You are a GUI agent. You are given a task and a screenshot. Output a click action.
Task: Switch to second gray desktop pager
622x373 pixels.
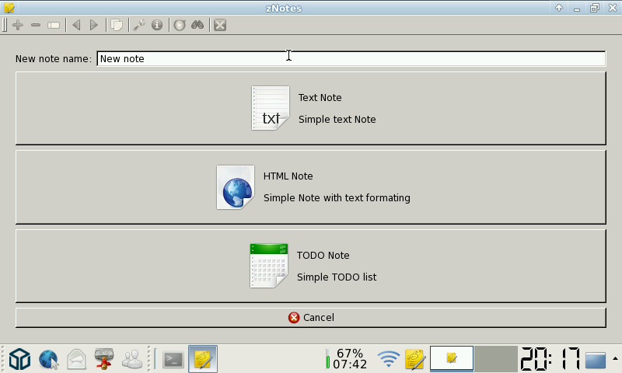click(496, 359)
